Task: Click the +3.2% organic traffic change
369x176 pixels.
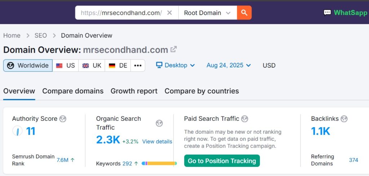Action: pyautogui.click(x=130, y=142)
